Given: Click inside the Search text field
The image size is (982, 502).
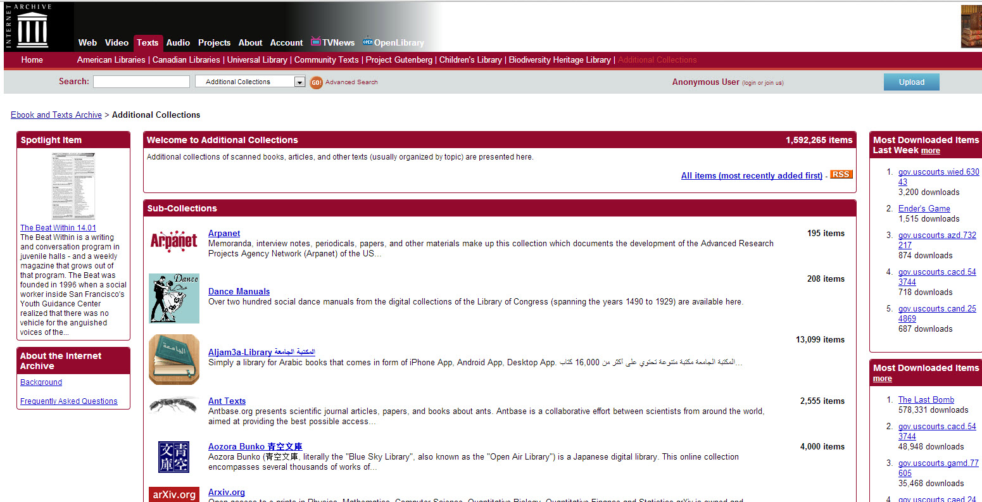Looking at the screenshot, I should pos(141,81).
